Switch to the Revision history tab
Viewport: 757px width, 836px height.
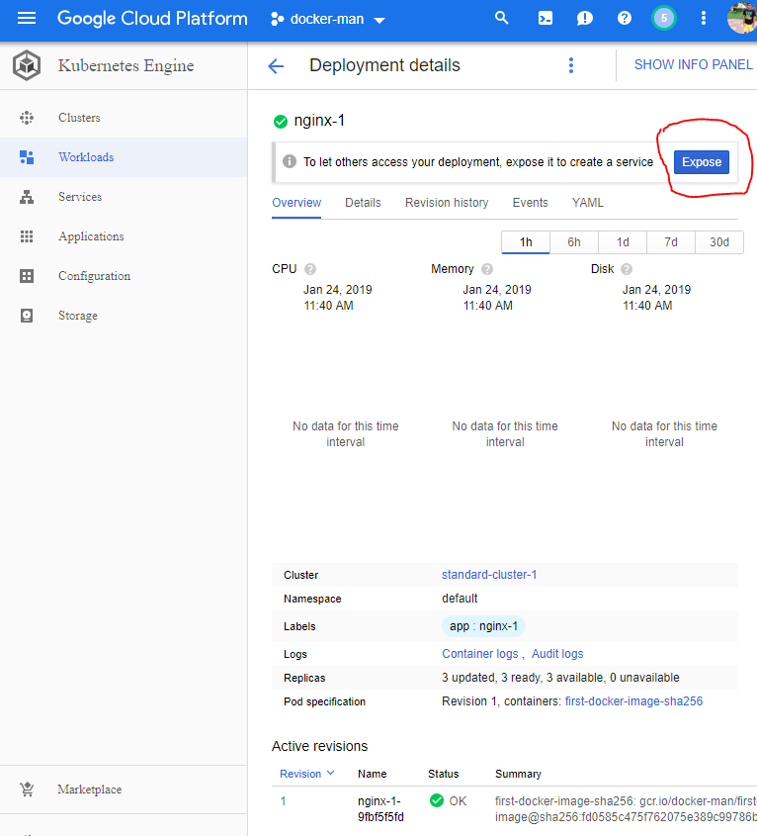(x=447, y=203)
